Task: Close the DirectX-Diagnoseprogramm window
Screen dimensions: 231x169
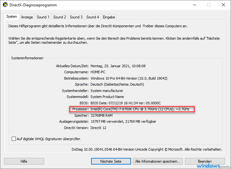Action: point(223,5)
